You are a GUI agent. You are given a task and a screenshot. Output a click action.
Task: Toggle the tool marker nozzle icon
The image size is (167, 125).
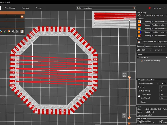[22, 32]
